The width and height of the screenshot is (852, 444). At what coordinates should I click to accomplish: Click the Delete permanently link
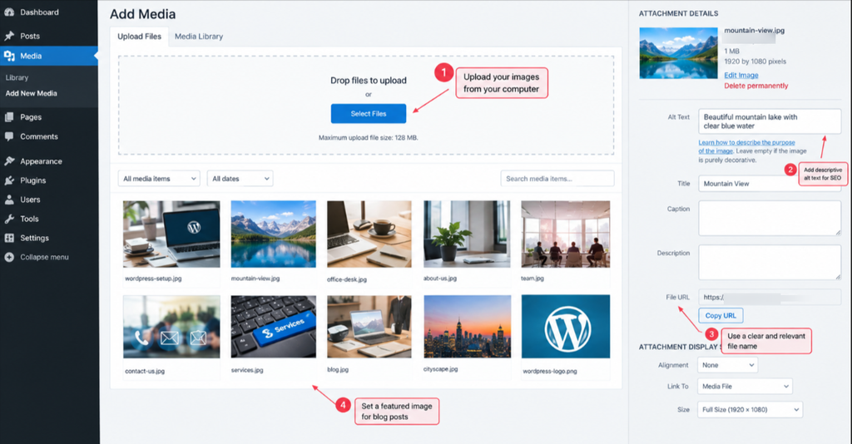click(755, 86)
